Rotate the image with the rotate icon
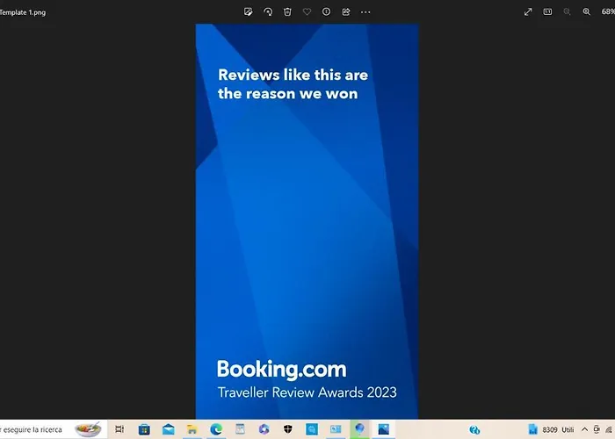Viewport: 615px width, 439px height. [268, 11]
